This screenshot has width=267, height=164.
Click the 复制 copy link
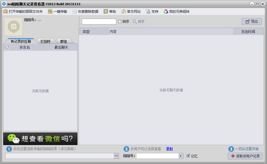(170, 149)
